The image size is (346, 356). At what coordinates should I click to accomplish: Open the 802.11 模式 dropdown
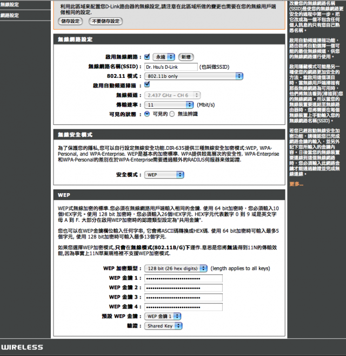coord(194,76)
